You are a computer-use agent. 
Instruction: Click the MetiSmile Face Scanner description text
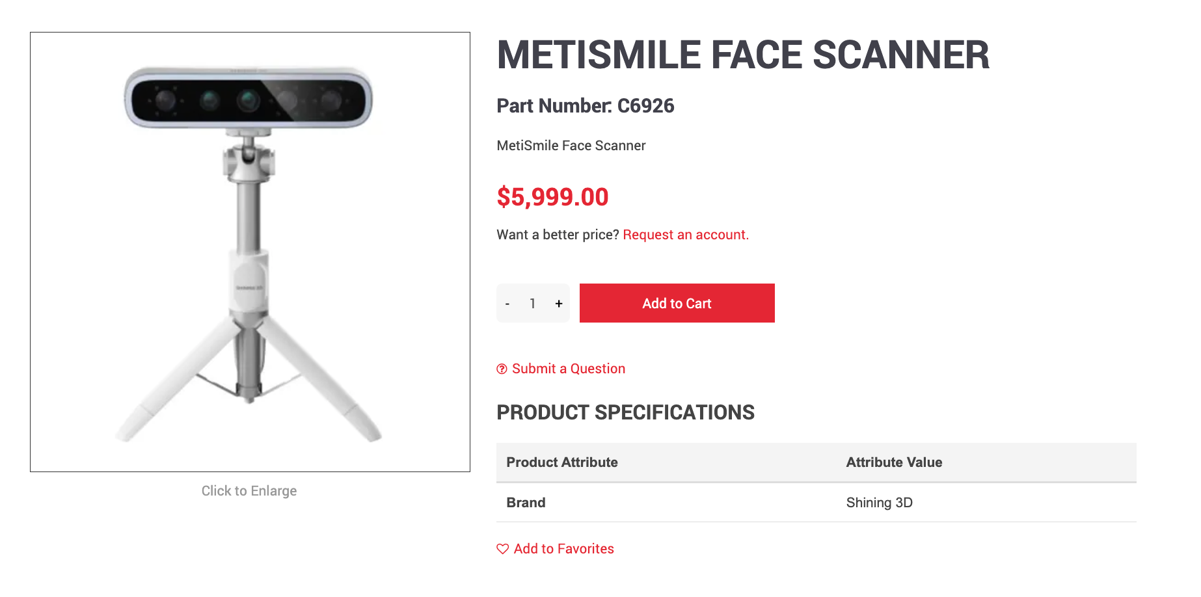pos(571,146)
